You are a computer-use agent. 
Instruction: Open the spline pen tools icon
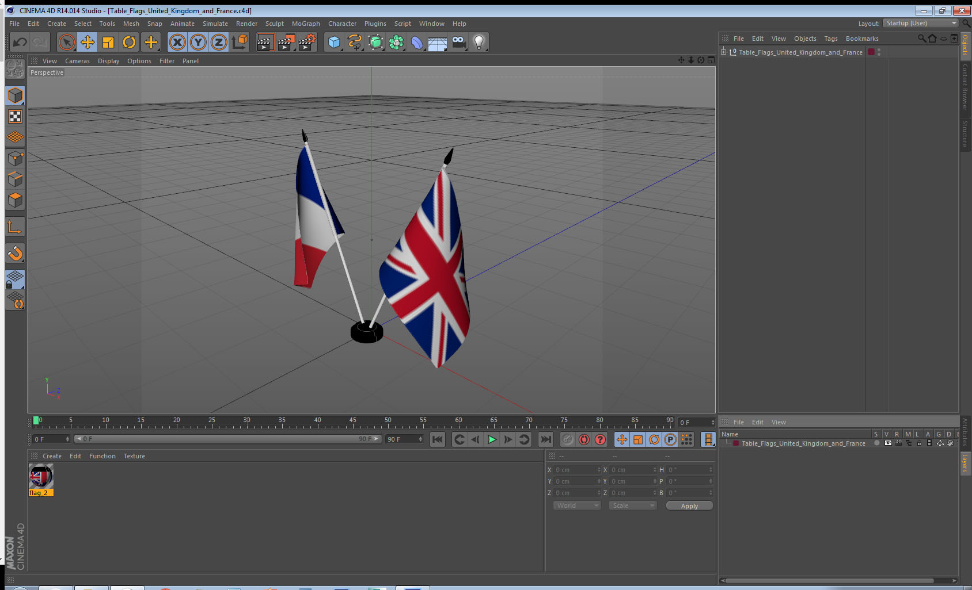pyautogui.click(x=355, y=42)
